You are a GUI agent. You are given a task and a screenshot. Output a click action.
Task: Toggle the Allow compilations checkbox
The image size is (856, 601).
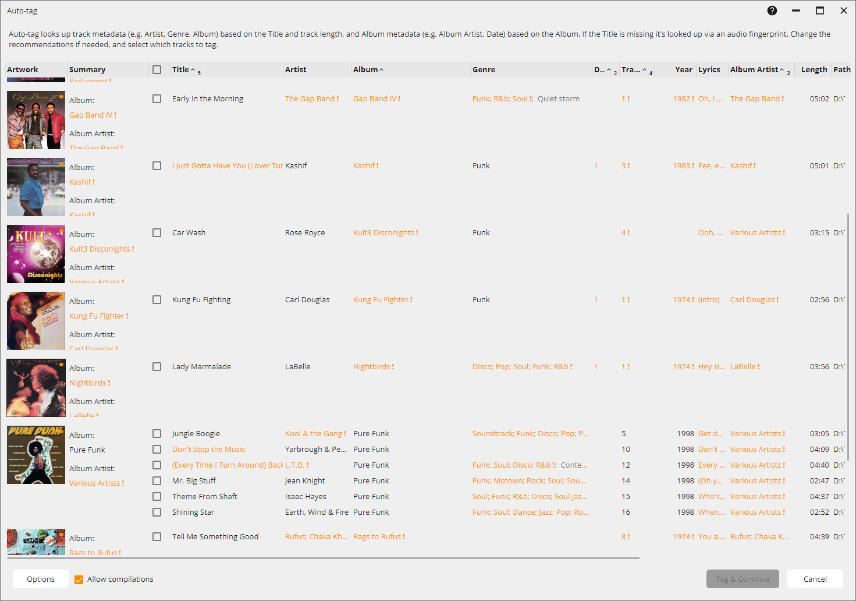point(79,579)
